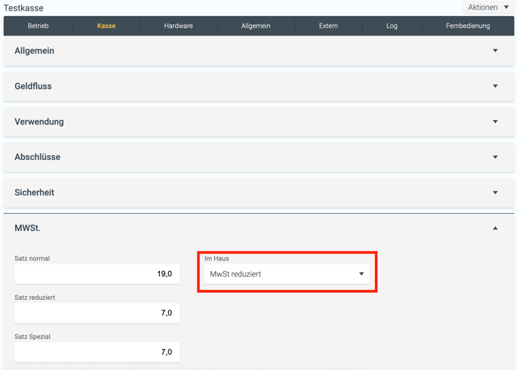Viewport: 519px width, 370px height.
Task: Open the Aktionen dropdown menu
Action: click(x=488, y=8)
